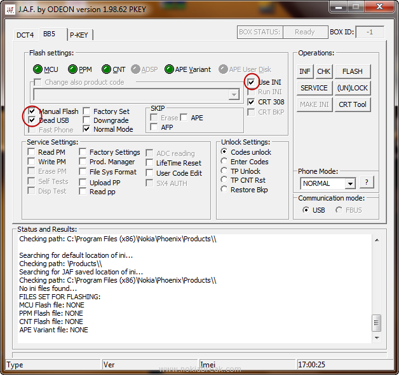Select the Codes unlock radio option
Viewport: 399px width, 375px height.
click(x=224, y=152)
